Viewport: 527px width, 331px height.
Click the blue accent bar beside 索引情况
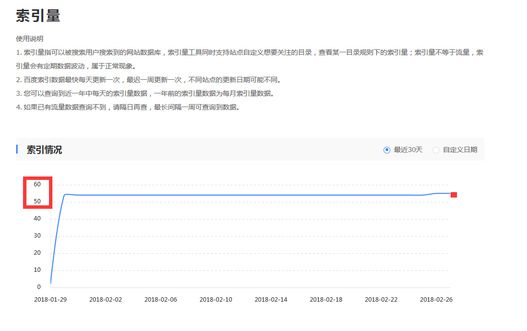point(18,149)
